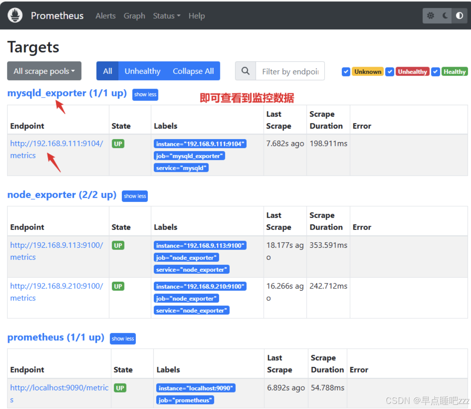Click the instance="192.168.9.210:9100" label
This screenshot has width=471, height=409.
[200, 286]
